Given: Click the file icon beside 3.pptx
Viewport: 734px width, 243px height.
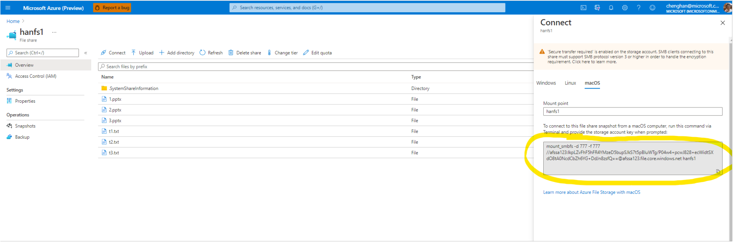Looking at the screenshot, I should pyautogui.click(x=104, y=120).
